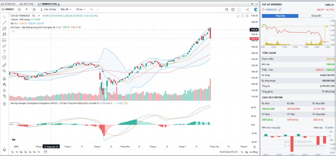The height and width of the screenshot is (156, 336).
Task: Select the trend line drawing tool
Action: point(4,22)
